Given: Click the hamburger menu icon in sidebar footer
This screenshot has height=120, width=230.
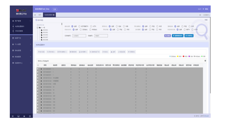Looking at the screenshot, I should [13, 116].
